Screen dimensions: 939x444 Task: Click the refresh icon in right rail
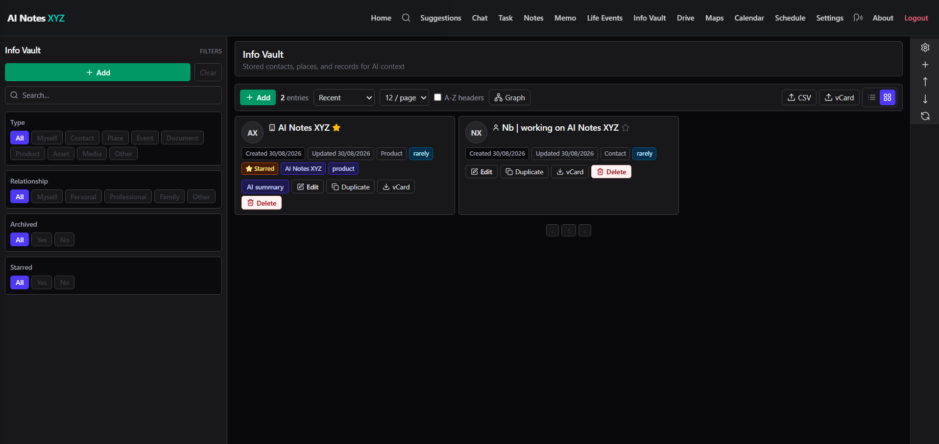click(925, 116)
